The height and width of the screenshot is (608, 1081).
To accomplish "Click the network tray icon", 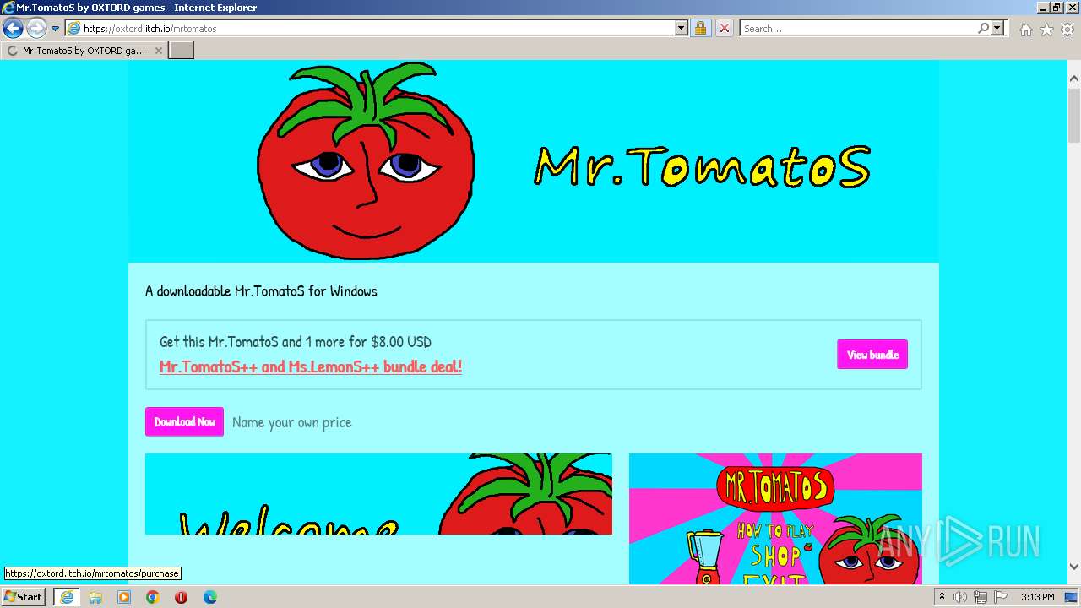I will pos(981,597).
